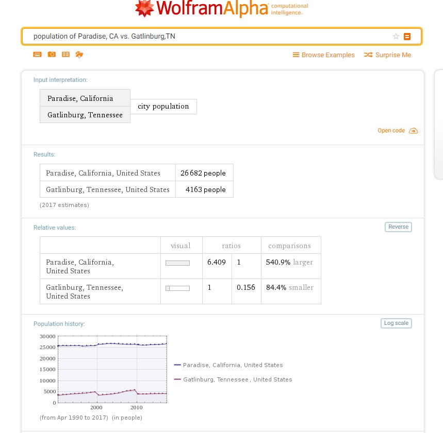The width and height of the screenshot is (443, 433).
Task: Click the WolframAlpha logo
Action: [x=222, y=8]
